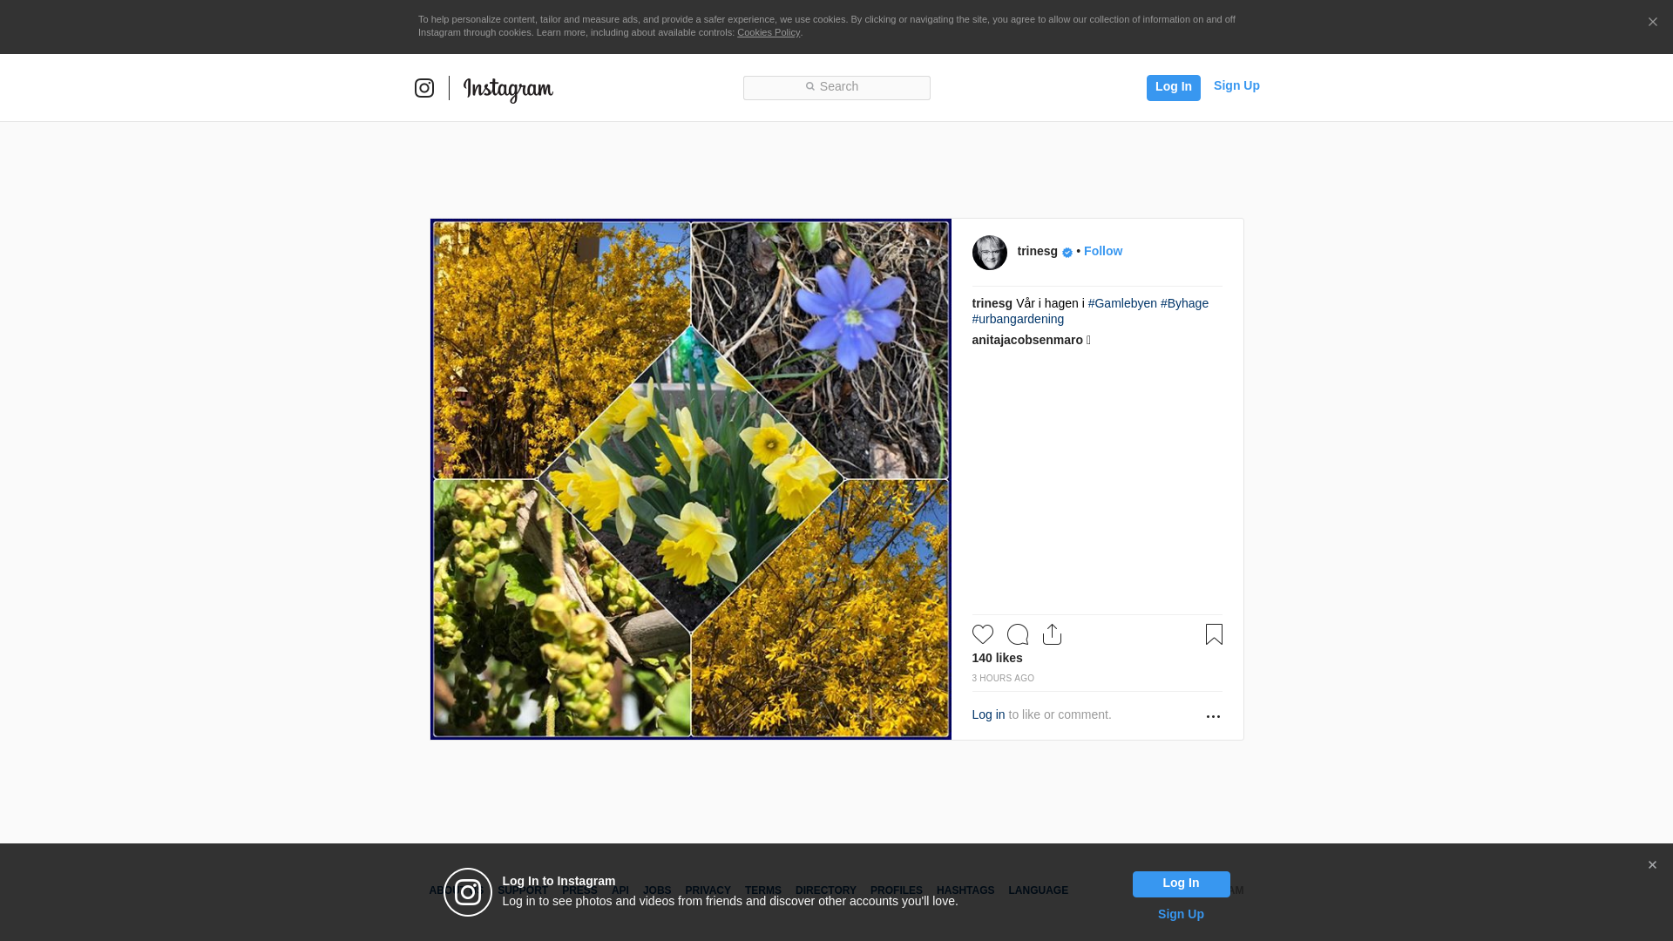This screenshot has height=941, width=1673.
Task: Save post with bookmark icon
Action: (x=1214, y=634)
